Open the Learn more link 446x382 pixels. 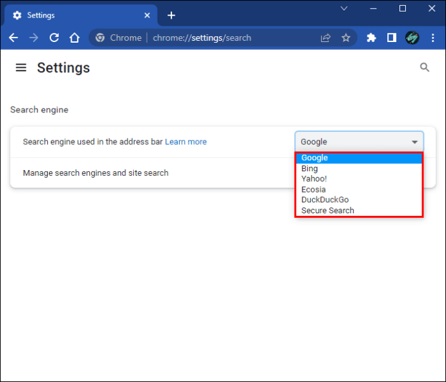[x=186, y=142]
